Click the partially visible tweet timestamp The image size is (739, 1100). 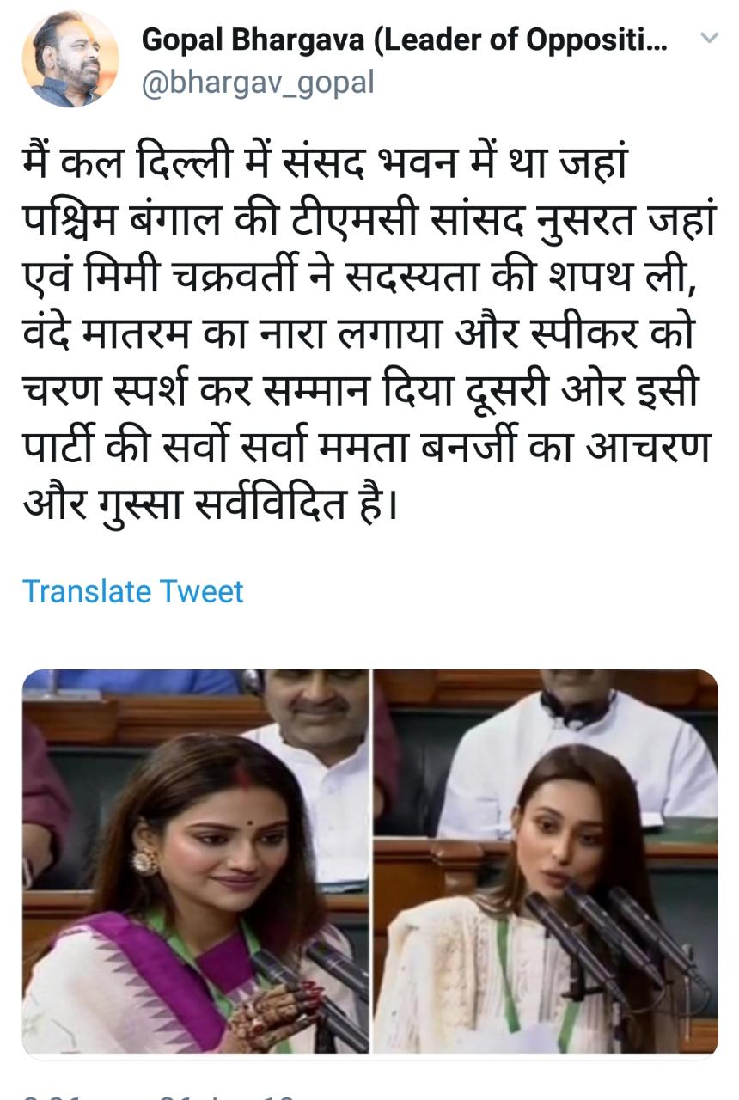(159, 1093)
